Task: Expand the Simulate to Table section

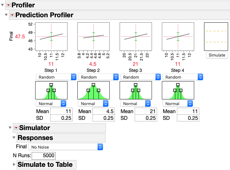Action: 14,165
